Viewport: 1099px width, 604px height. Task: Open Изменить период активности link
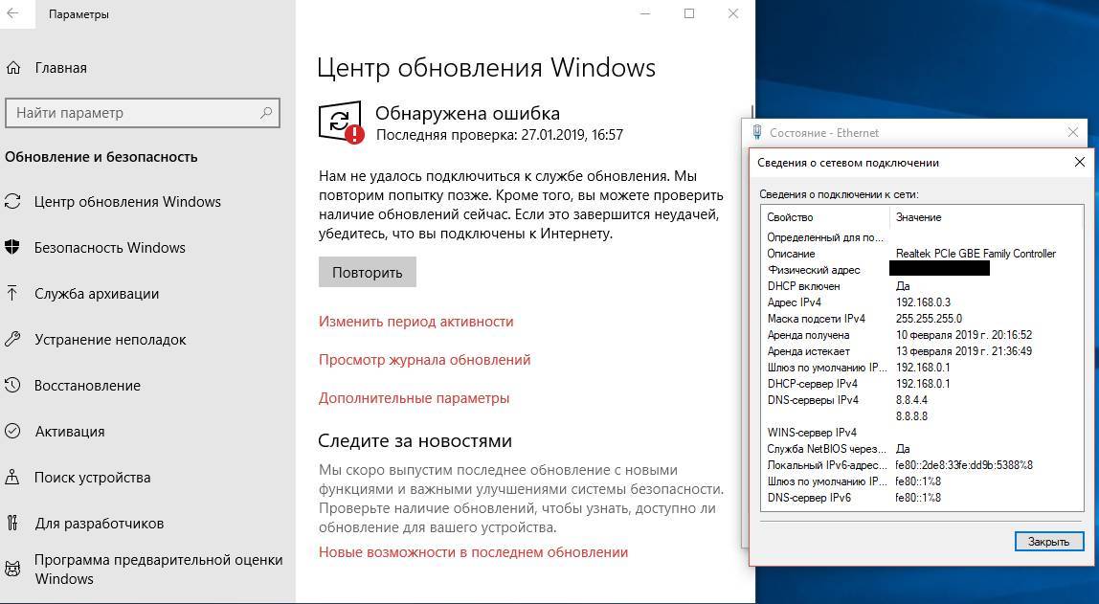[x=416, y=322]
